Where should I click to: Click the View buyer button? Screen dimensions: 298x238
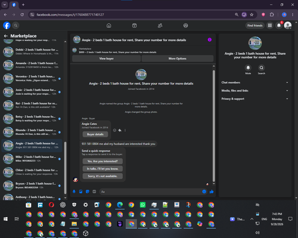107,58
